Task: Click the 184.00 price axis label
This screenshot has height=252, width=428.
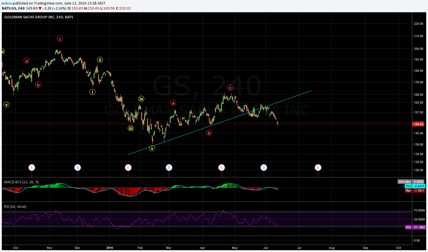Action: coord(418,71)
